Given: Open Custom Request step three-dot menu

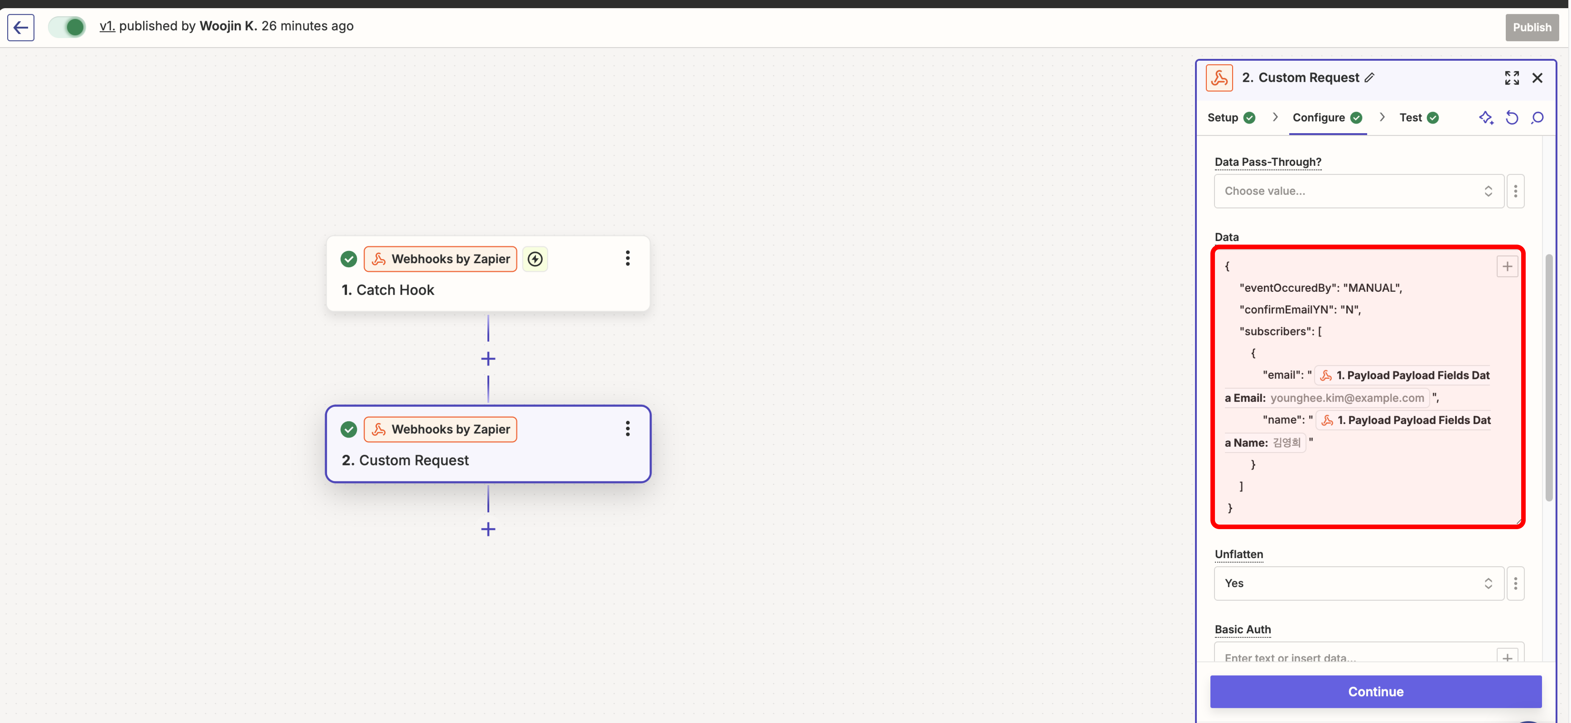Looking at the screenshot, I should [627, 428].
